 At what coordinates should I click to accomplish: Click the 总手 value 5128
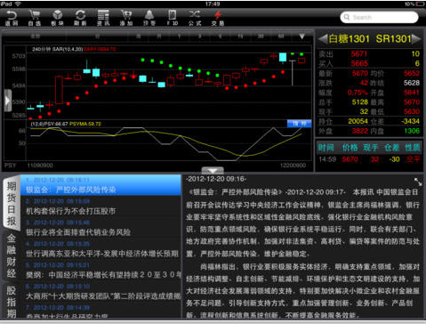pyautogui.click(x=359, y=102)
